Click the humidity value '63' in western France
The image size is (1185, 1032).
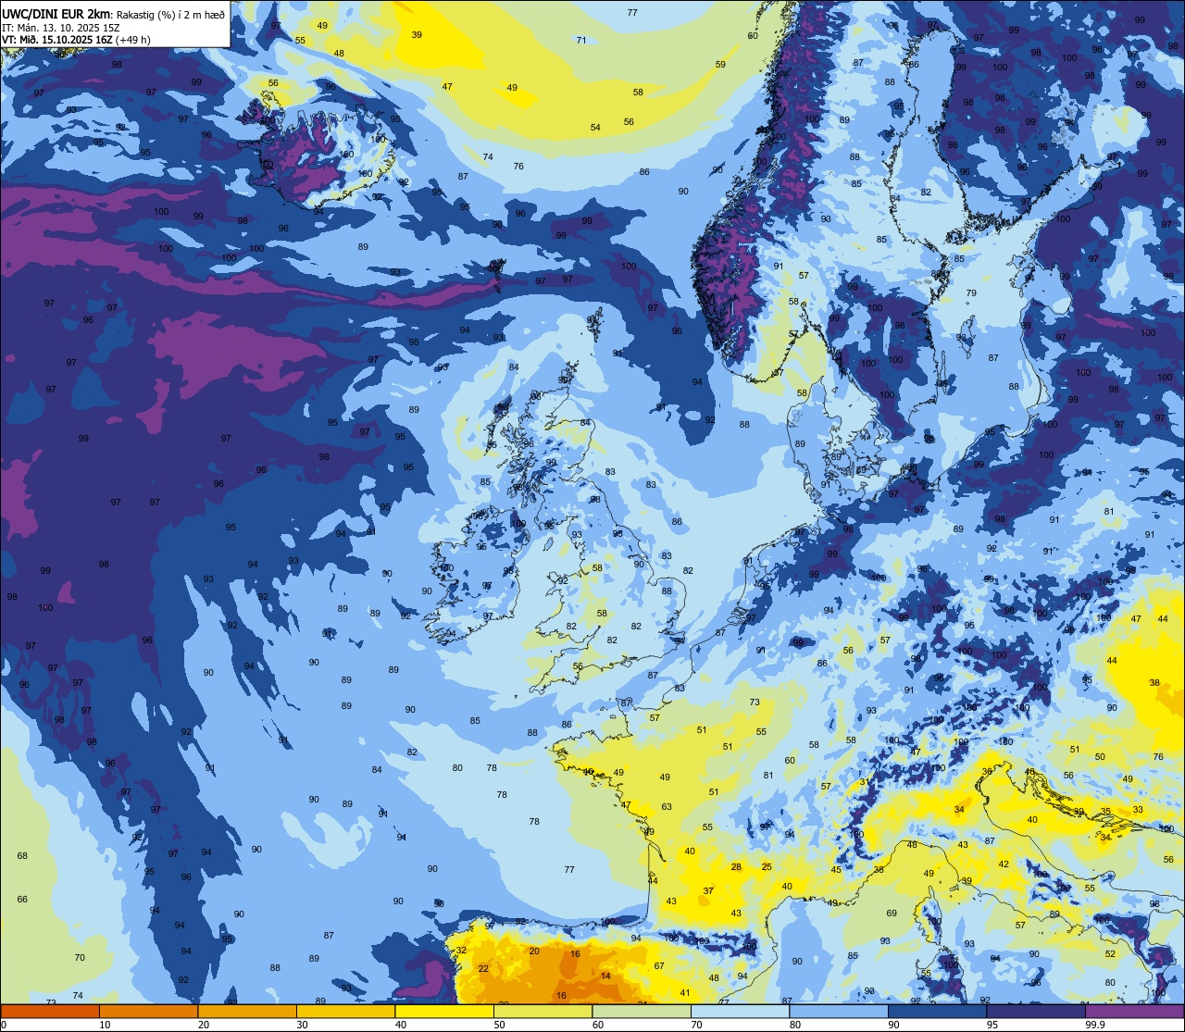tap(667, 807)
